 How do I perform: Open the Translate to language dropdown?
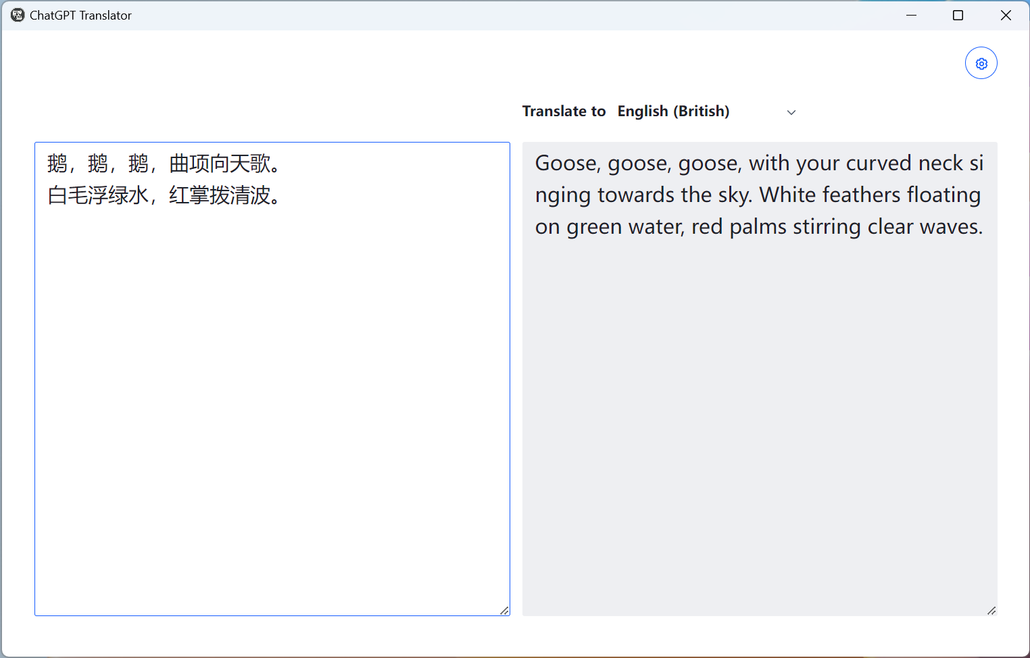[x=708, y=111]
